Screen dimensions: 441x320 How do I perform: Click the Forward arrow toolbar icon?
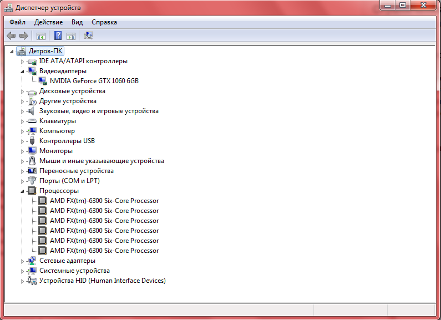coord(24,35)
